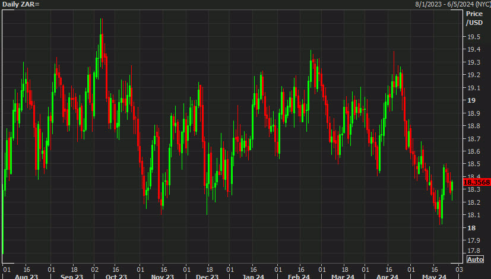
Task: Click the 19.5 price axis value
Action: pos(474,37)
